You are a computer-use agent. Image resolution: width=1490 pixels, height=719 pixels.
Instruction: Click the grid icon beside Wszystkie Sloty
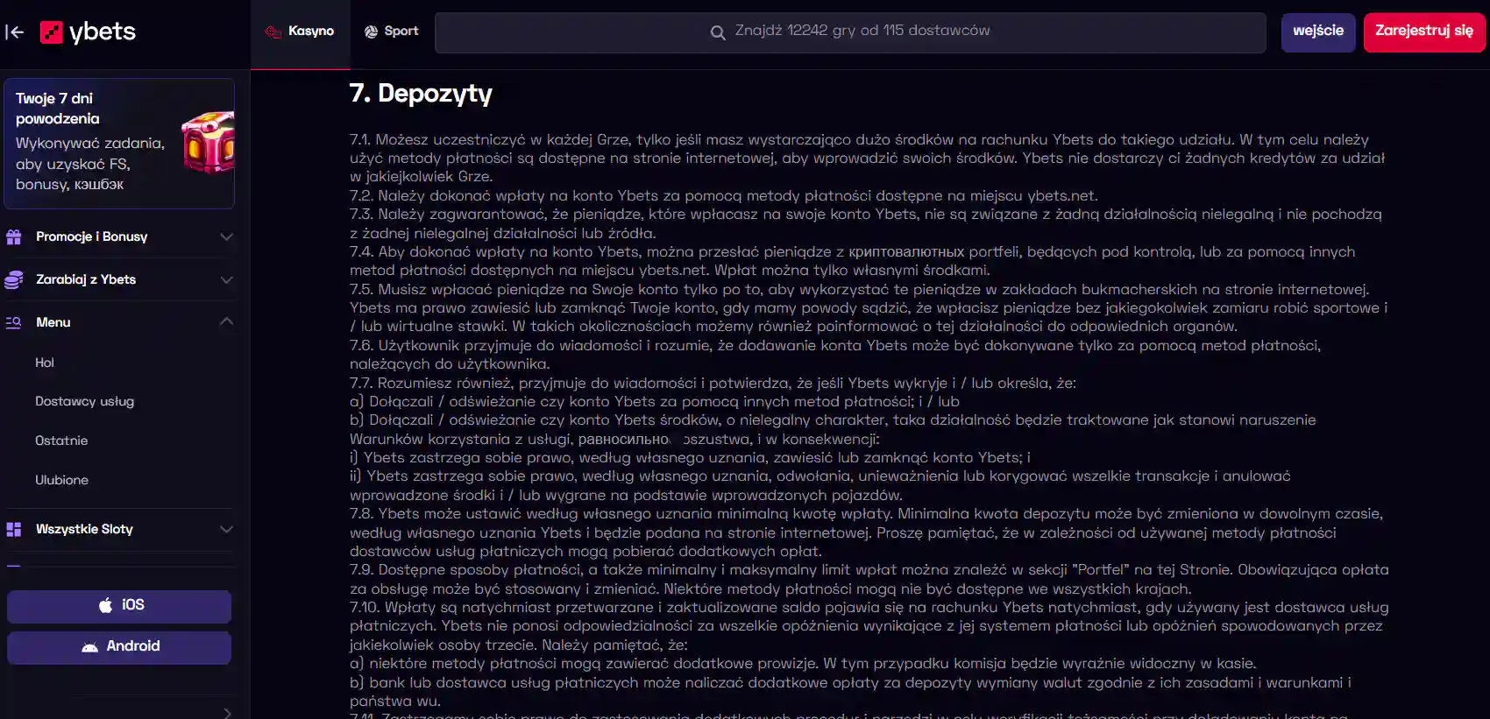13,529
